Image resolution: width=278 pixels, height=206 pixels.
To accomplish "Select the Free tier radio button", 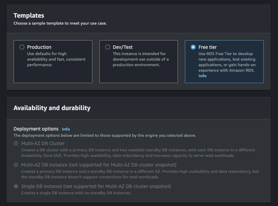I will click(193, 47).
